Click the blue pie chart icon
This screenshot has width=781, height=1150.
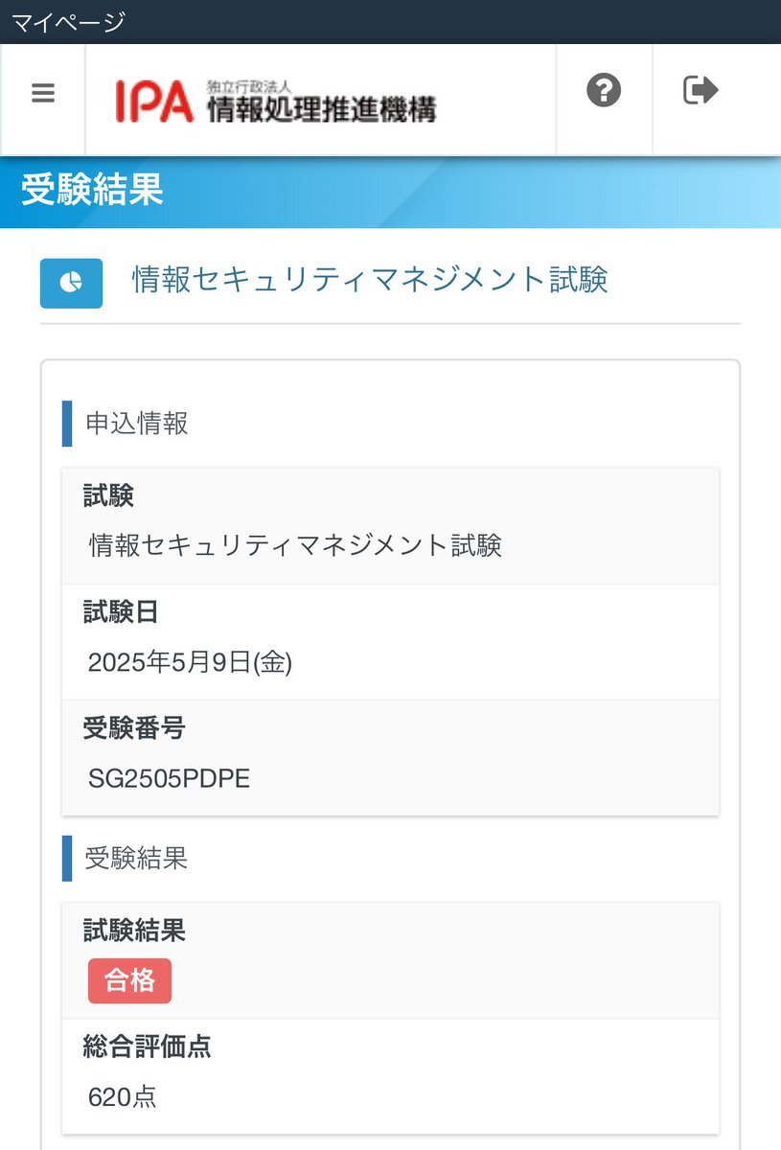click(x=71, y=283)
